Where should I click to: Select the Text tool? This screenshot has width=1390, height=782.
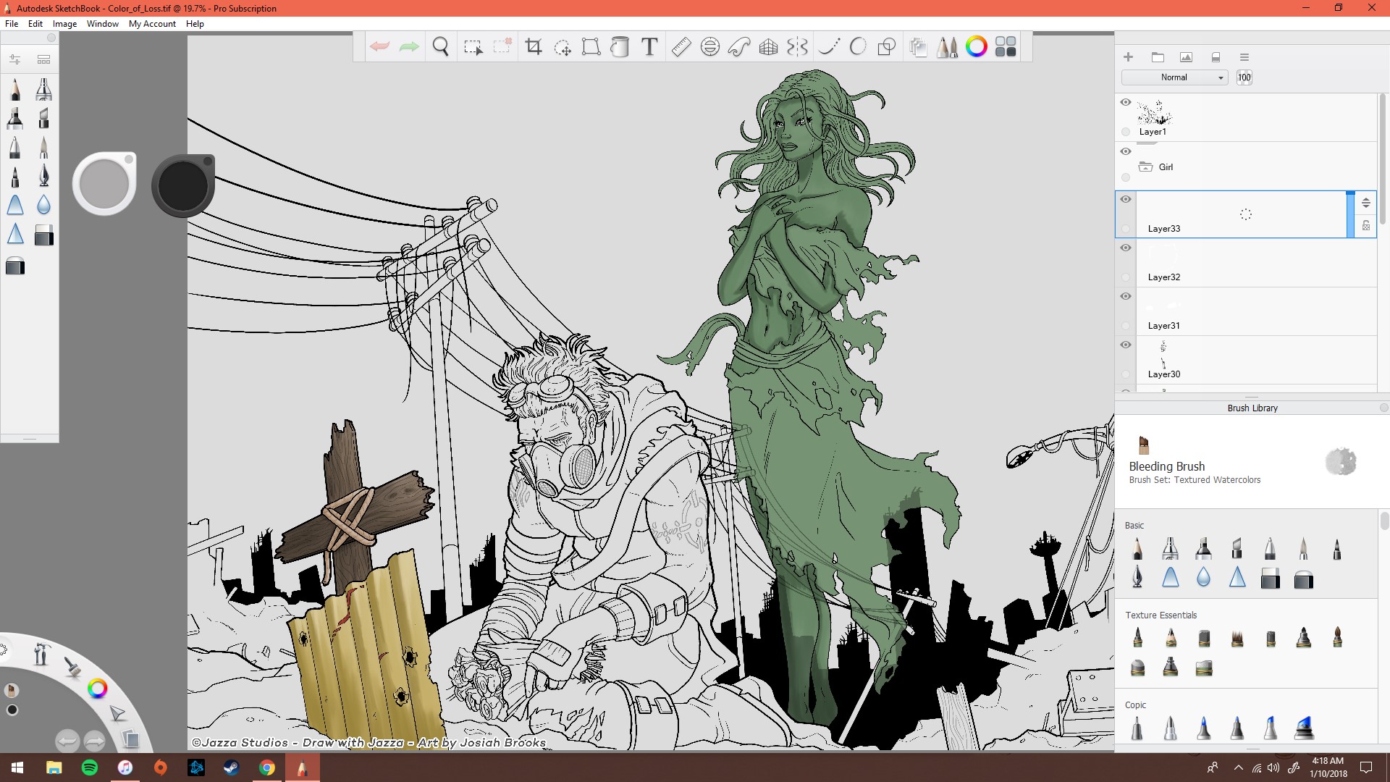649,47
